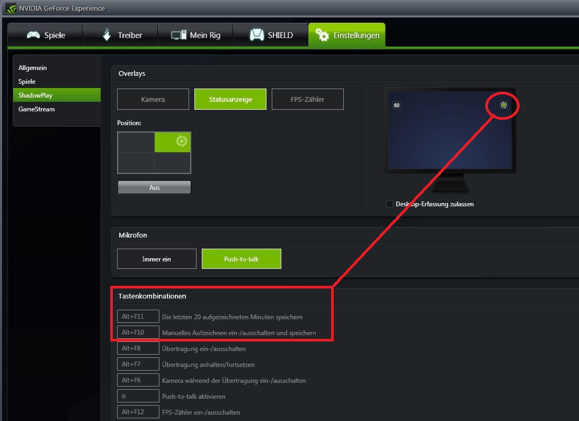Click the green status indicator in the monitor preview
This screenshot has width=579, height=421.
[x=503, y=105]
